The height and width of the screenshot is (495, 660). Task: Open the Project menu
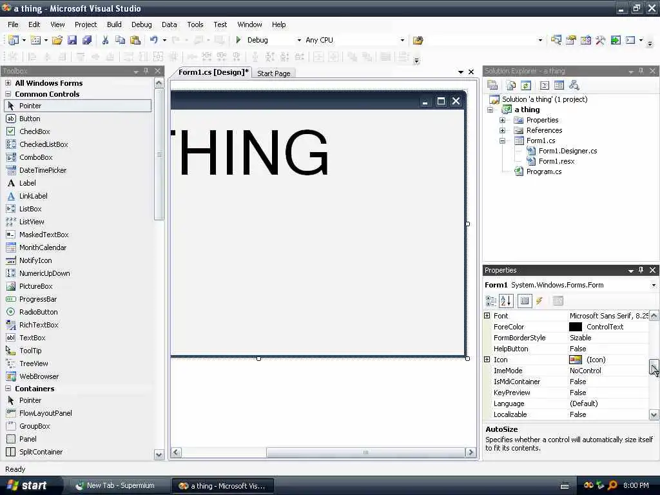(86, 24)
